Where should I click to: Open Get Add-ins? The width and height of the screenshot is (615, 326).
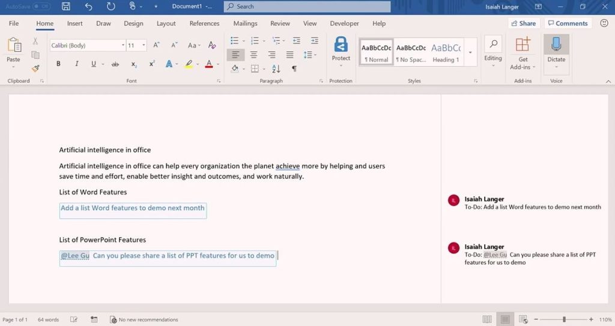[523, 53]
